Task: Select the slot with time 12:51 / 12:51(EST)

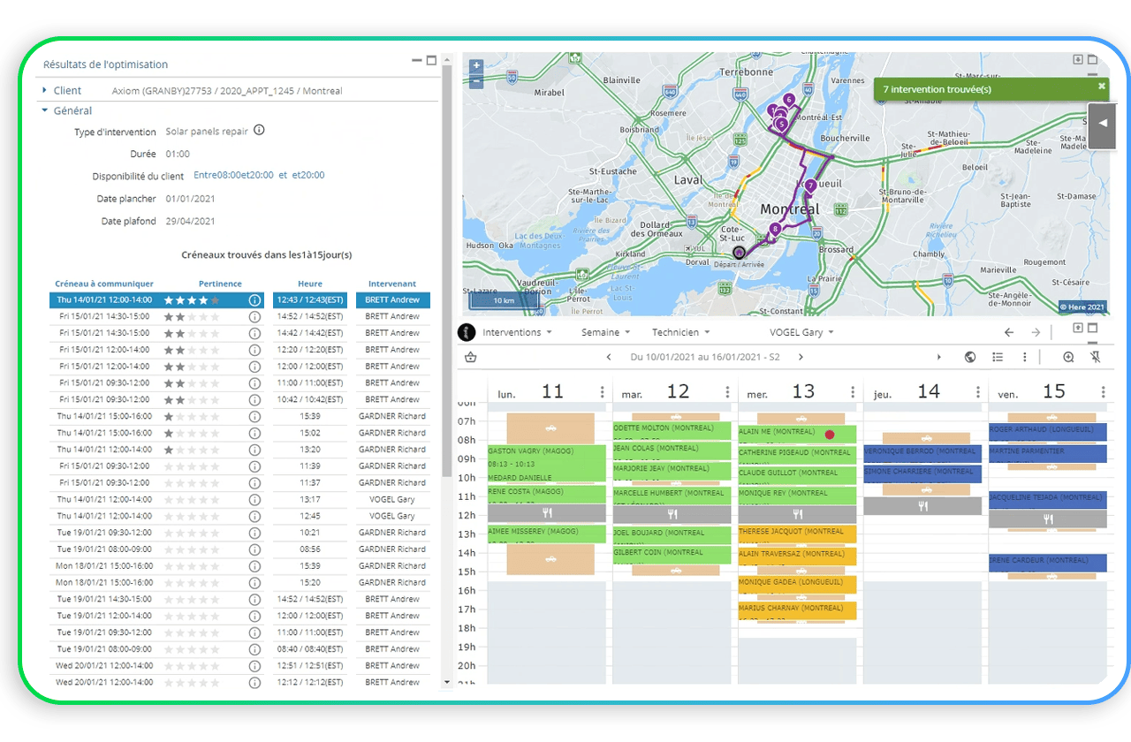Action: click(x=239, y=665)
